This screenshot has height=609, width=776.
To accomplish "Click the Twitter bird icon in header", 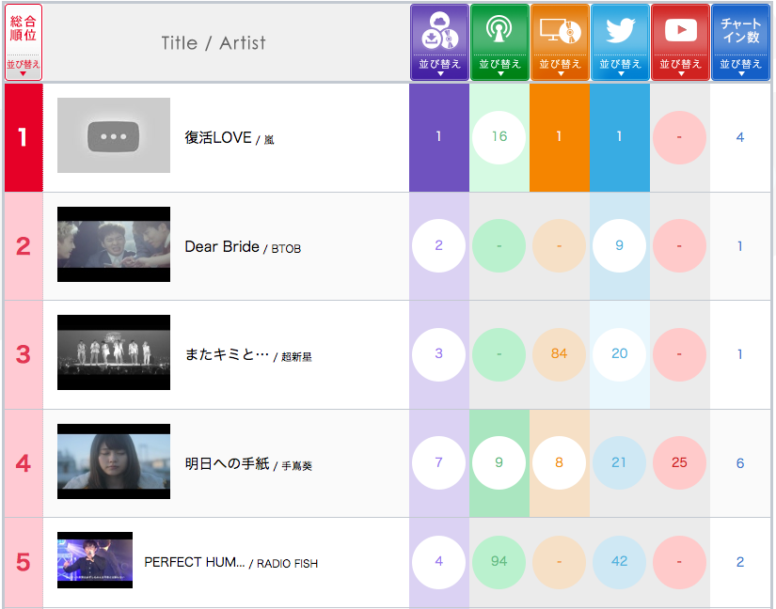I will [619, 30].
